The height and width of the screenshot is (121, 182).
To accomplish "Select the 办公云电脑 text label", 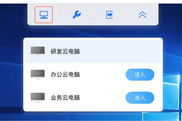I will coord(65,75).
